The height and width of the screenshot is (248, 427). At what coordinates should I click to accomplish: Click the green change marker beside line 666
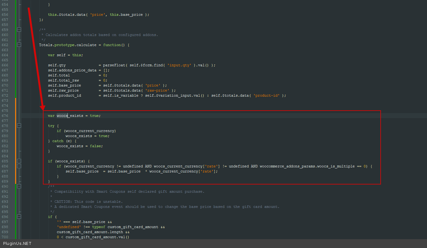coord(15,65)
